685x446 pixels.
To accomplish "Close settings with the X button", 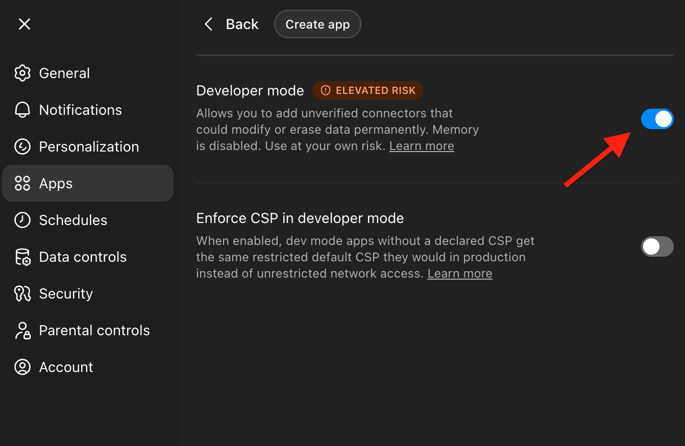I will click(24, 24).
